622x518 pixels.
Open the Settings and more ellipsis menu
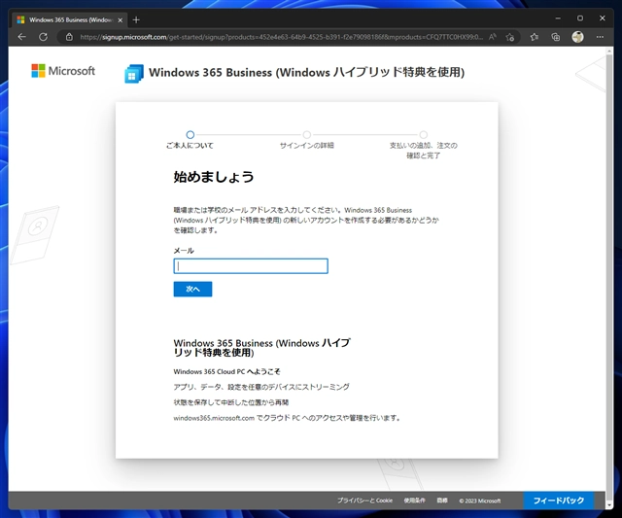pyautogui.click(x=600, y=37)
